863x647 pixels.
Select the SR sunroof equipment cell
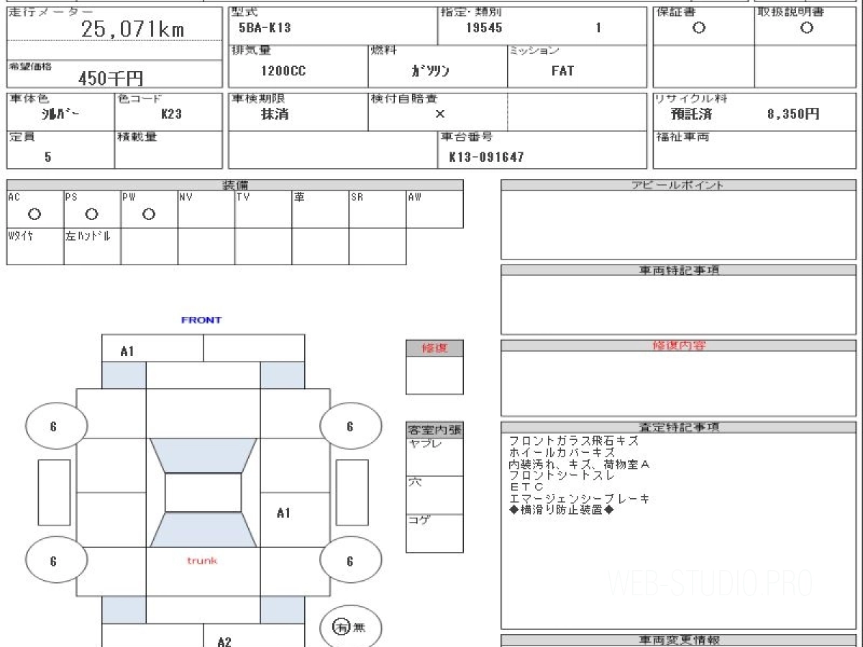click(x=378, y=209)
